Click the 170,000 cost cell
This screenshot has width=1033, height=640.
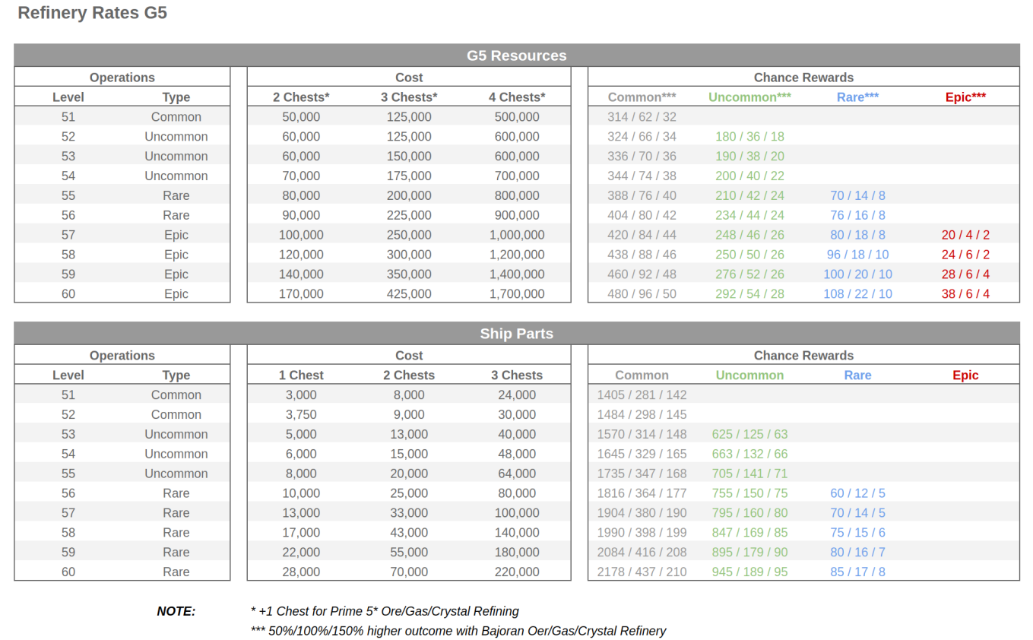coord(301,293)
